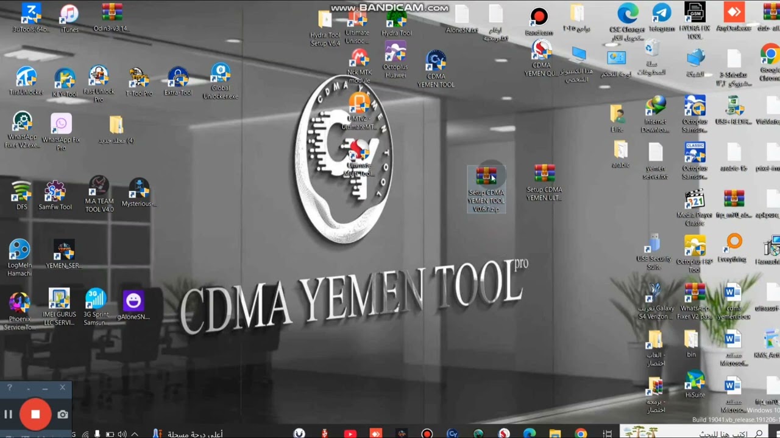Launch the Octoplus Huawei shortcut
This screenshot has width=780, height=438.
coord(395,60)
